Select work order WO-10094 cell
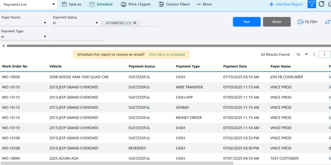Viewport: 331px width, 165px height. click(x=11, y=158)
